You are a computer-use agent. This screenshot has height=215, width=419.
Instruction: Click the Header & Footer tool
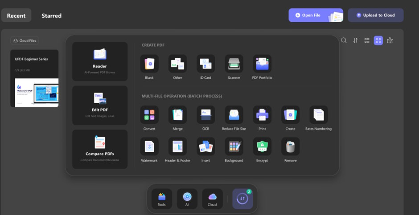click(x=177, y=146)
